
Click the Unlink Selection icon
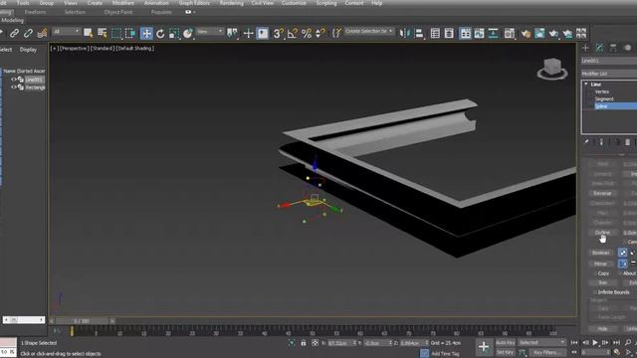tap(28, 33)
